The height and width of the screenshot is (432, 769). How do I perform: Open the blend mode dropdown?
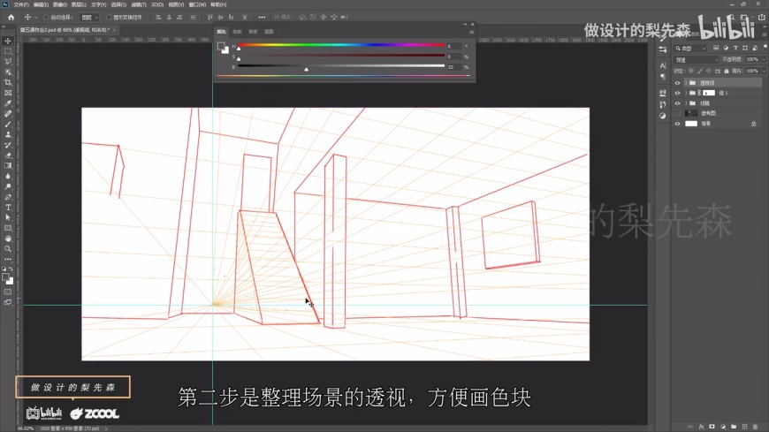click(697, 60)
